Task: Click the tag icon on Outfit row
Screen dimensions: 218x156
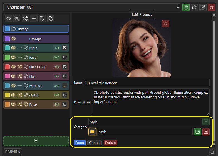Action: pos(26,95)
